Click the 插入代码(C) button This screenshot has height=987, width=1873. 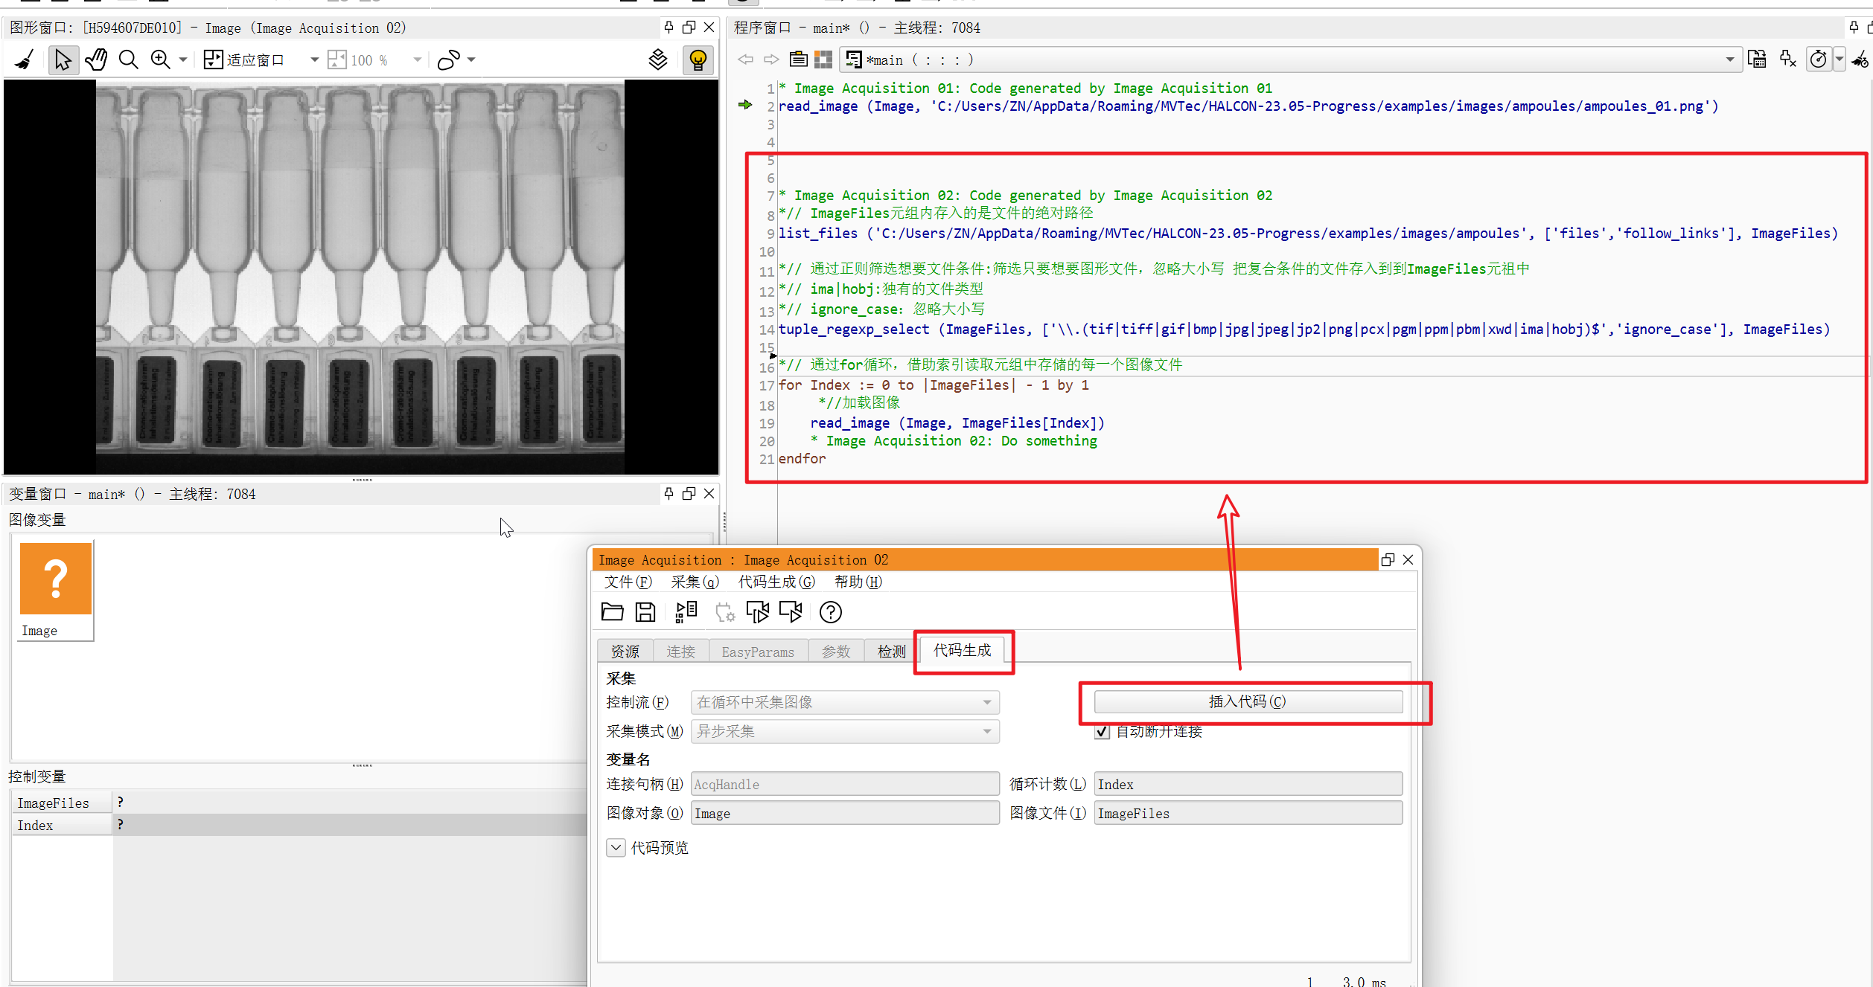1248,701
